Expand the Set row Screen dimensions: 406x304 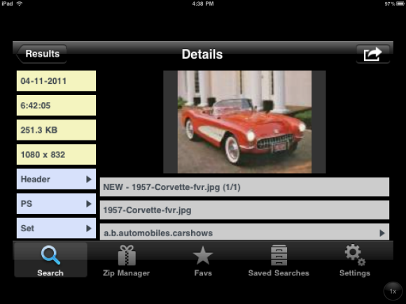[56, 229]
